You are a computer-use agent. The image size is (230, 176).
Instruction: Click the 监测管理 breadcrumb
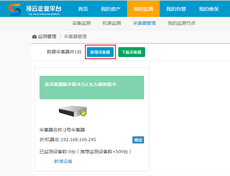(47, 36)
